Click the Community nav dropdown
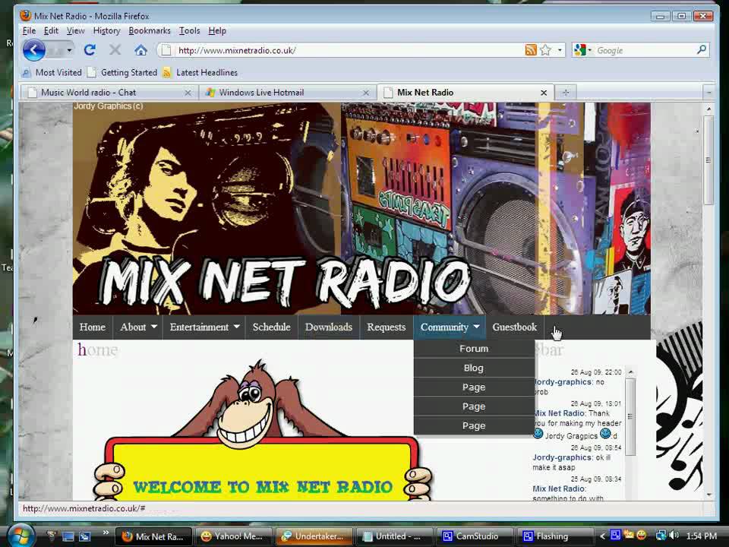 click(x=450, y=327)
